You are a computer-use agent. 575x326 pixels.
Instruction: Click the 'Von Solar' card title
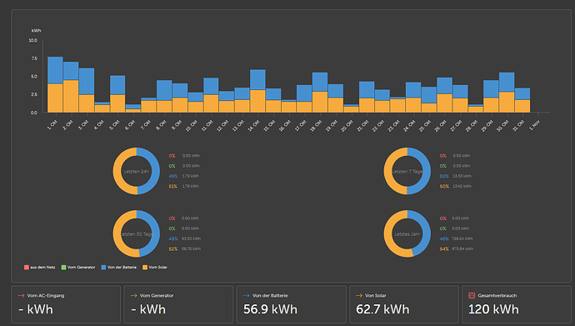click(x=375, y=295)
